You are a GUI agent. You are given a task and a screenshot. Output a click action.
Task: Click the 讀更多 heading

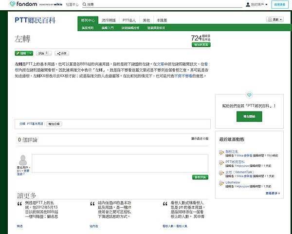[x=26, y=195]
